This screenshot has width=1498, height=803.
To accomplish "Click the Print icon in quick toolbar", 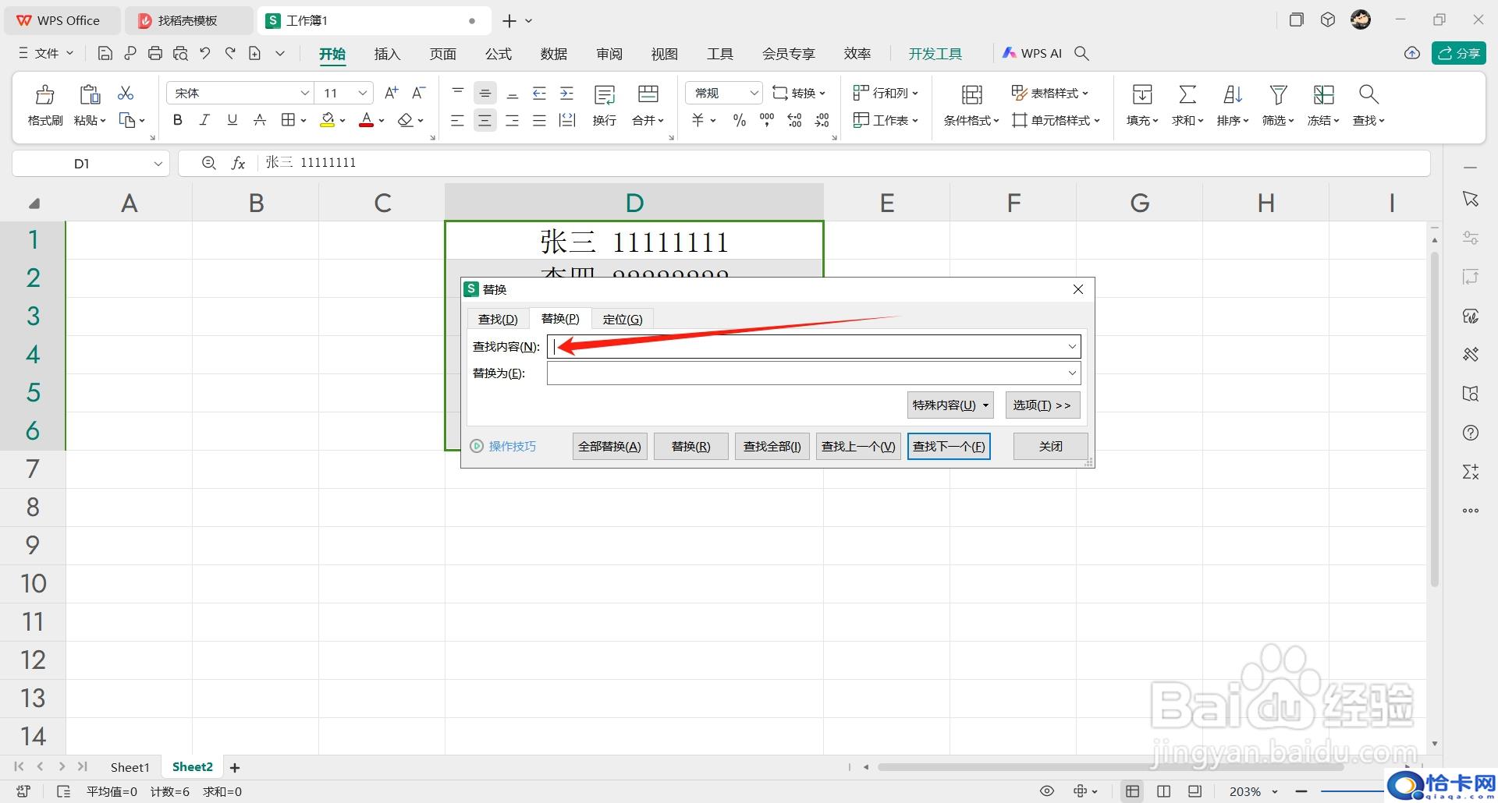I will click(x=155, y=53).
